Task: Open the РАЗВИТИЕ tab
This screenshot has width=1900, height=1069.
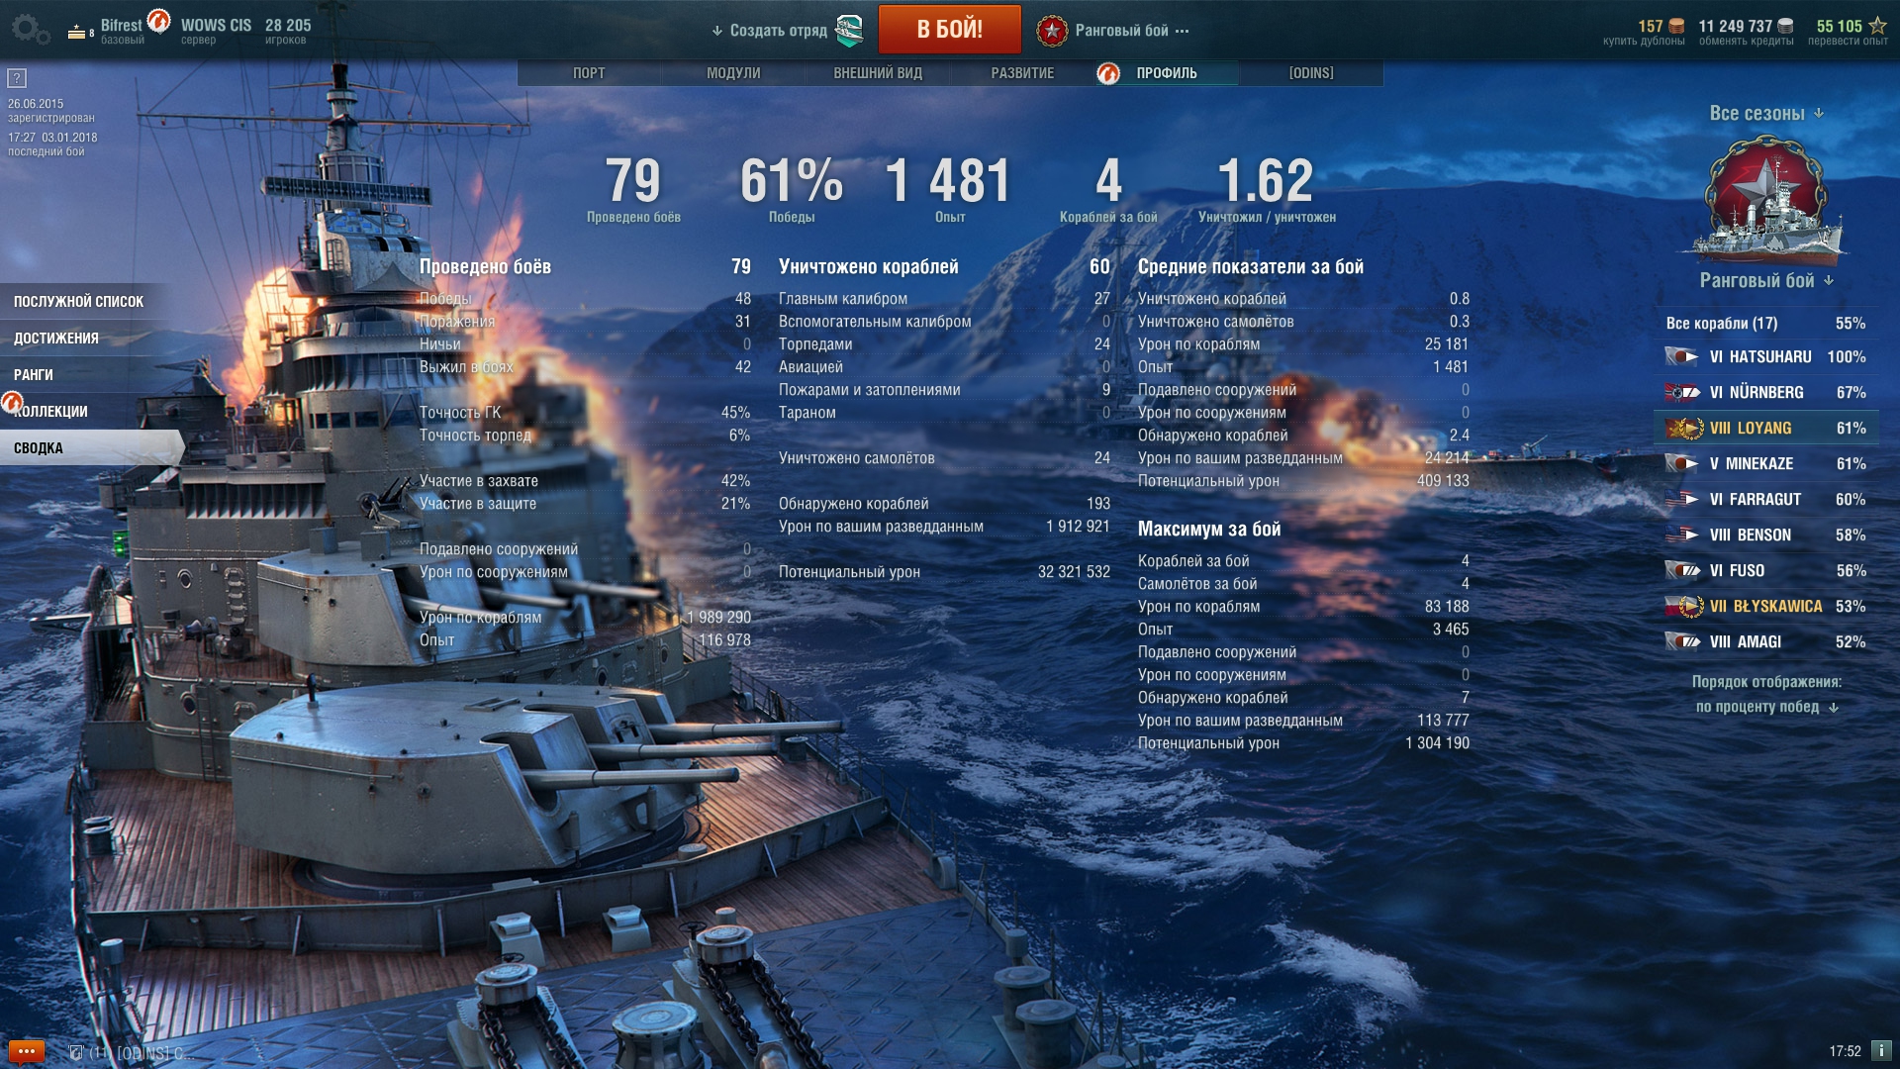Action: point(1022,73)
